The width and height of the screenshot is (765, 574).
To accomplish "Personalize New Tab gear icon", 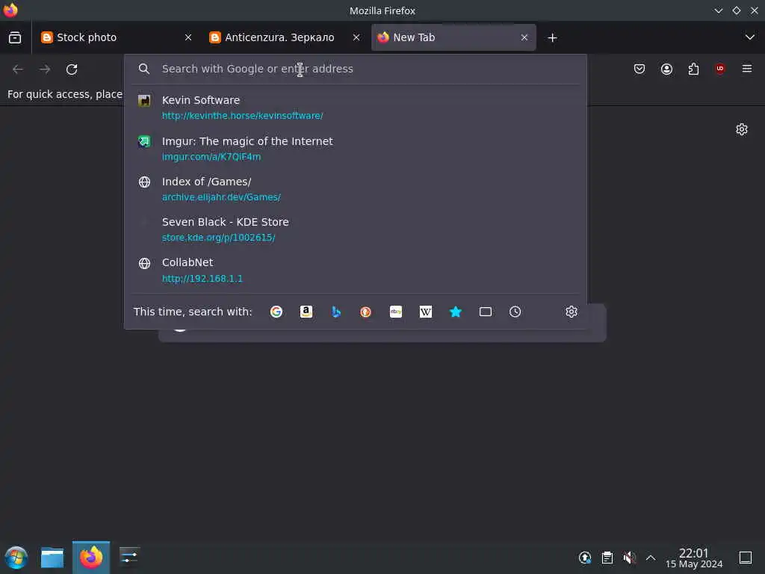I will click(x=742, y=129).
